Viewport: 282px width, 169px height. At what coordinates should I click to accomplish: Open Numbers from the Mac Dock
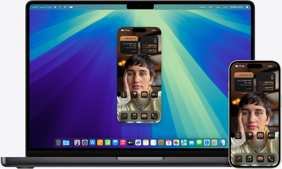coord(108,143)
